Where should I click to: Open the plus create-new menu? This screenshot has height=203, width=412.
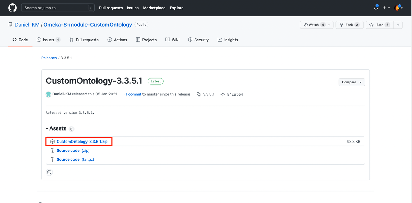coord(386,8)
